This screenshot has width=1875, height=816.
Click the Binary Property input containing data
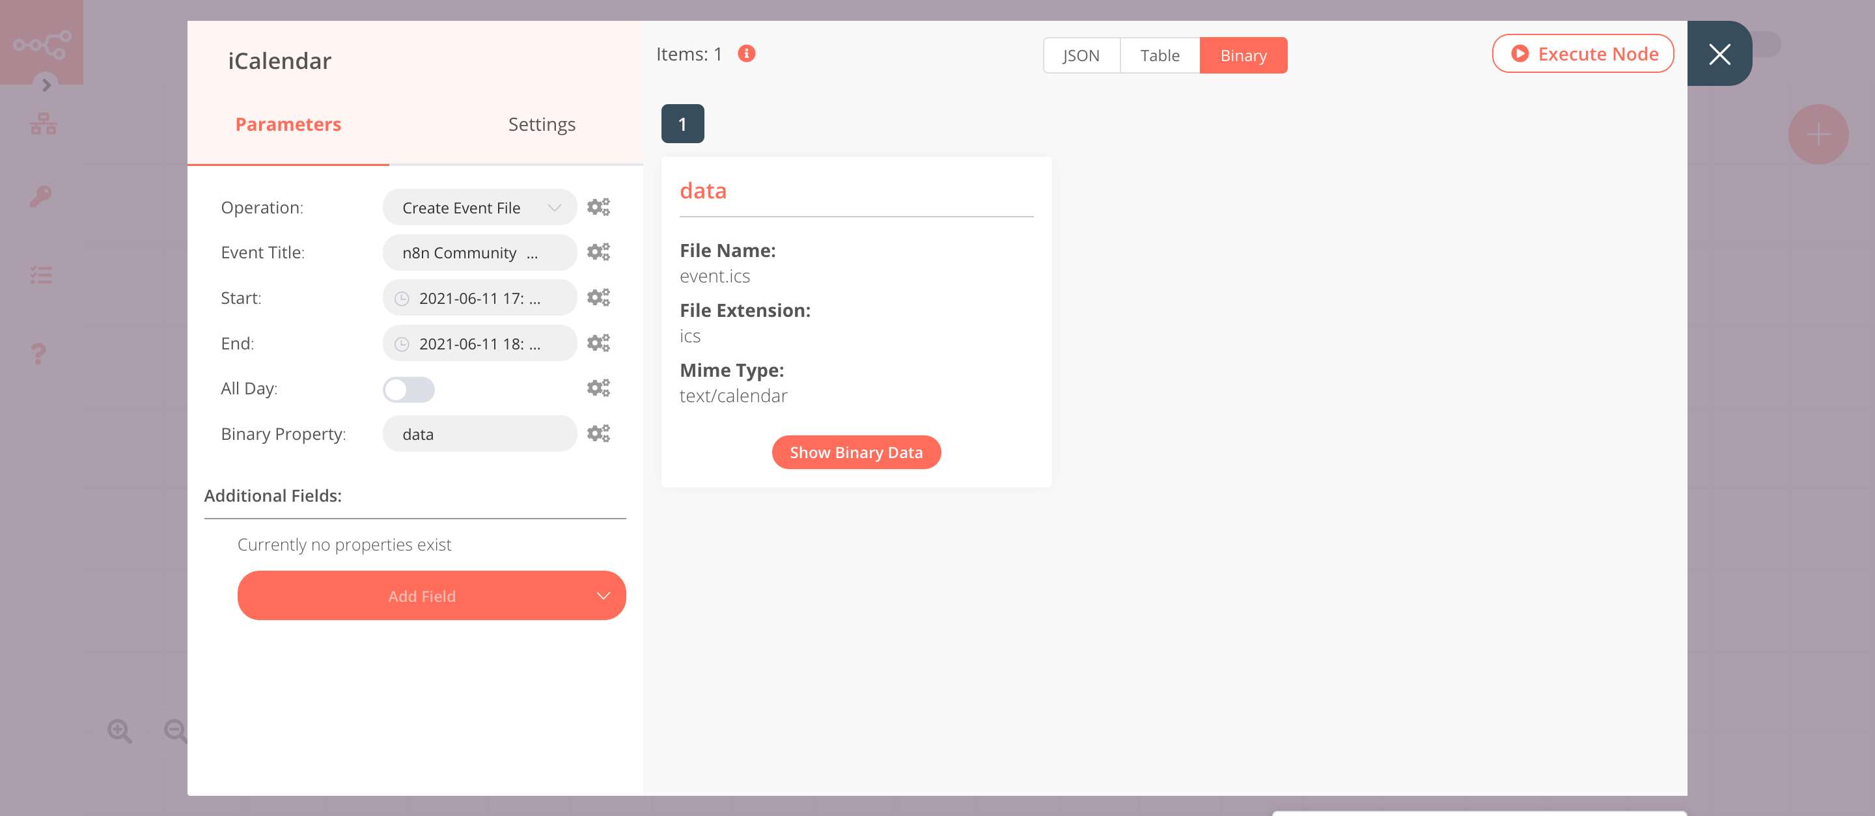click(x=479, y=433)
